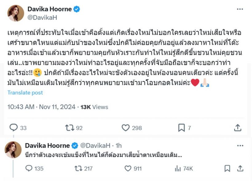Open Davika Hoorne's avatar on reply post
Image resolution: width=252 pixels, height=181 pixels.
click(x=13, y=150)
